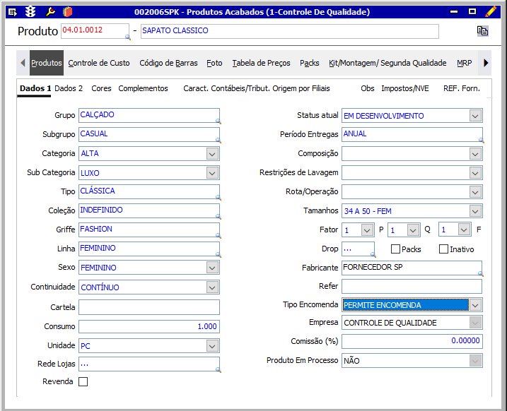
Task: Expand the Status atual dropdown
Action: coord(475,116)
